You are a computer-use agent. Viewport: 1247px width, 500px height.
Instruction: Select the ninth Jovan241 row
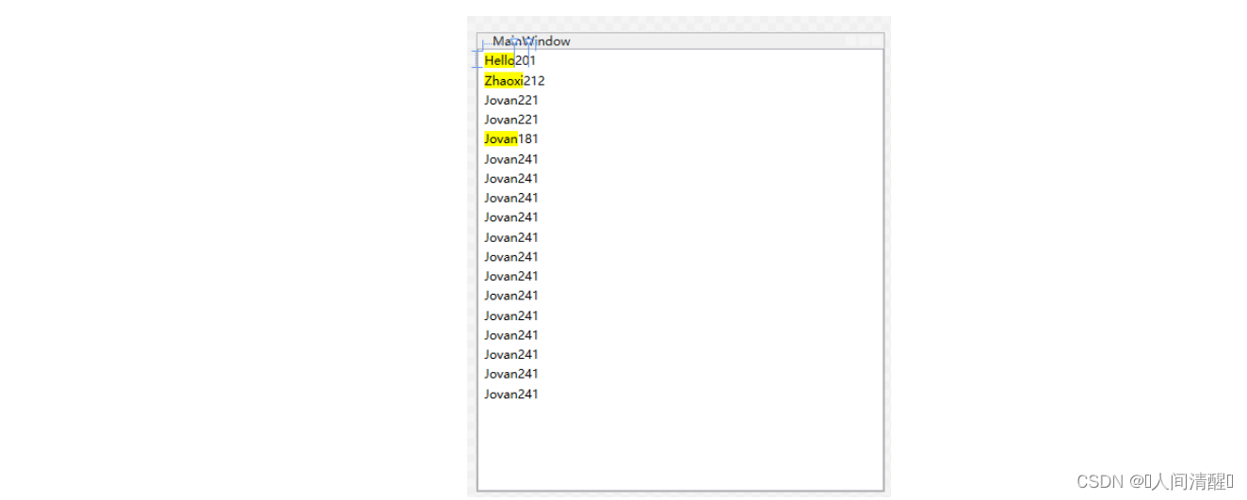(x=511, y=315)
